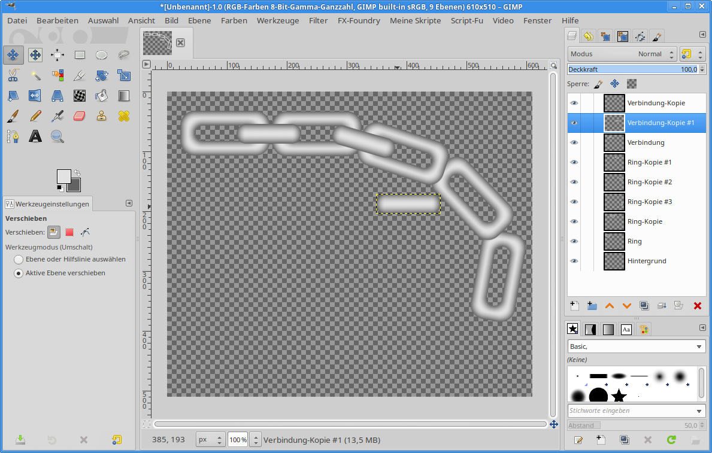Image resolution: width=712 pixels, height=453 pixels.
Task: Hide the Hintergrund layer
Action: tap(574, 261)
